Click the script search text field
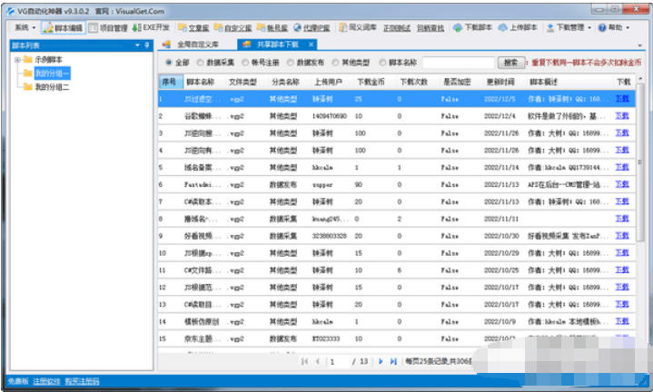 pos(460,64)
